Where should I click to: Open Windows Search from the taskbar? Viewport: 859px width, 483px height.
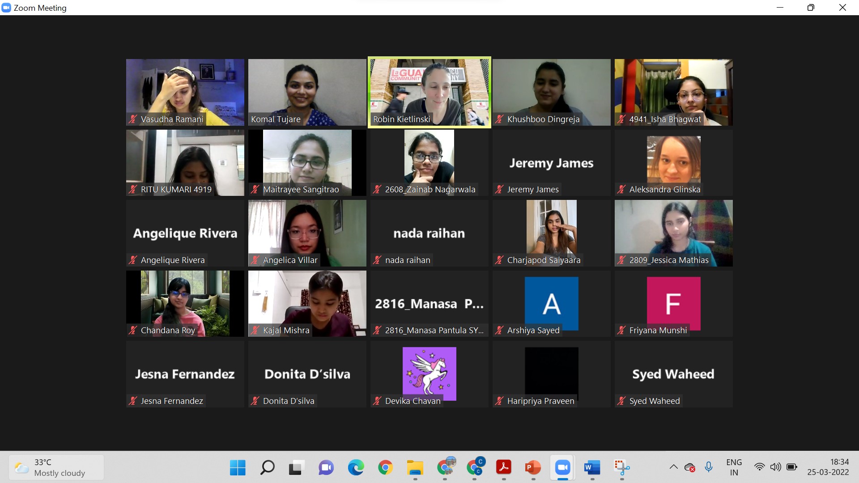click(267, 468)
